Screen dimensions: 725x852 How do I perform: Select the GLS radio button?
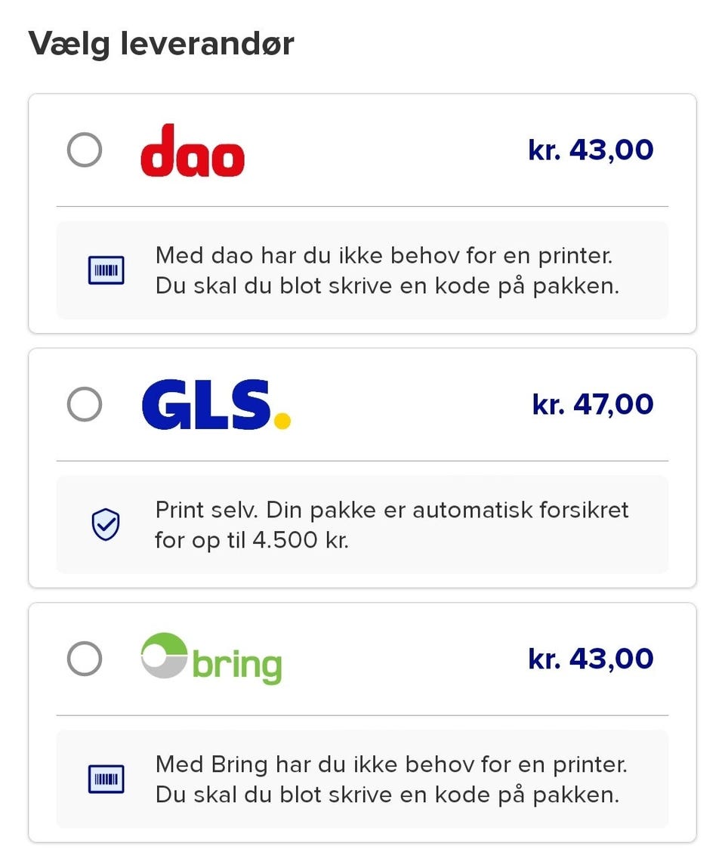point(84,405)
